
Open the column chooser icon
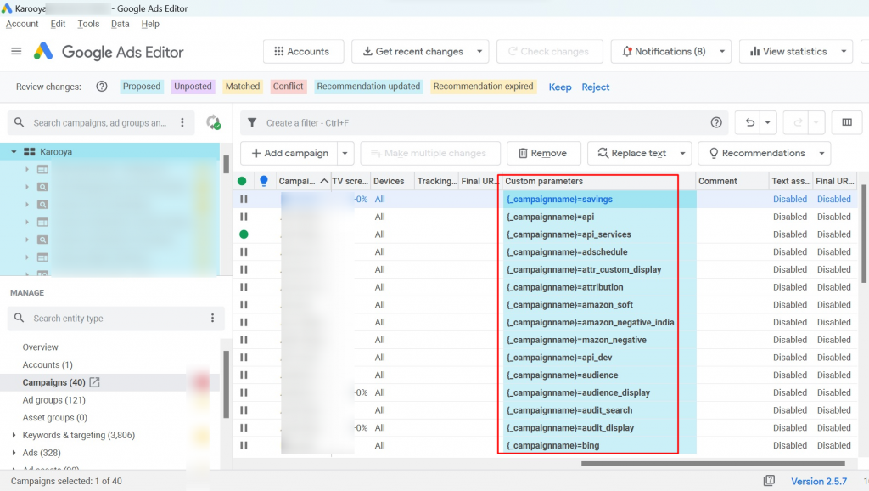pyautogui.click(x=847, y=122)
